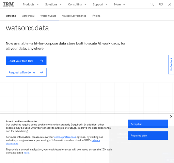Open the Site feedback side tab
The image size is (174, 163).
171,65
